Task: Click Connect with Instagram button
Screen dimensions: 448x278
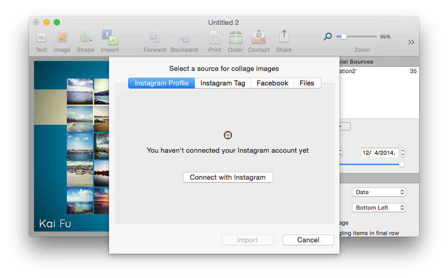Action: coord(228,177)
